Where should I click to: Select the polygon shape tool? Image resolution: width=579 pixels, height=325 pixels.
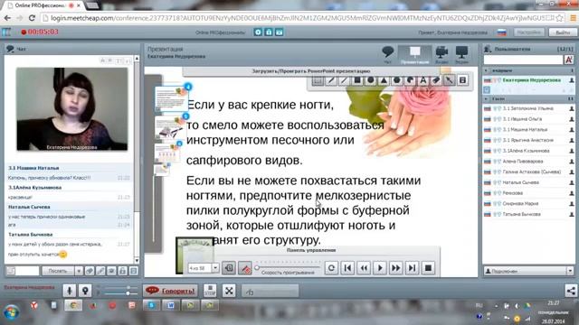coord(397,80)
